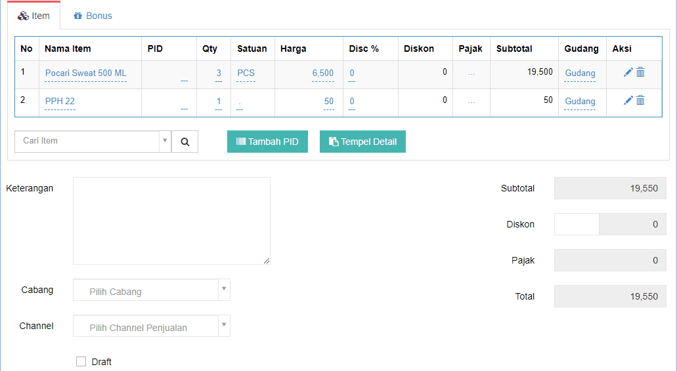The width and height of the screenshot is (677, 371).
Task: Open the Pilih Channel Penjualan dropdown
Action: click(x=152, y=326)
